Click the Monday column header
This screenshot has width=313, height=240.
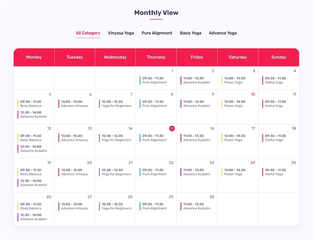34,57
